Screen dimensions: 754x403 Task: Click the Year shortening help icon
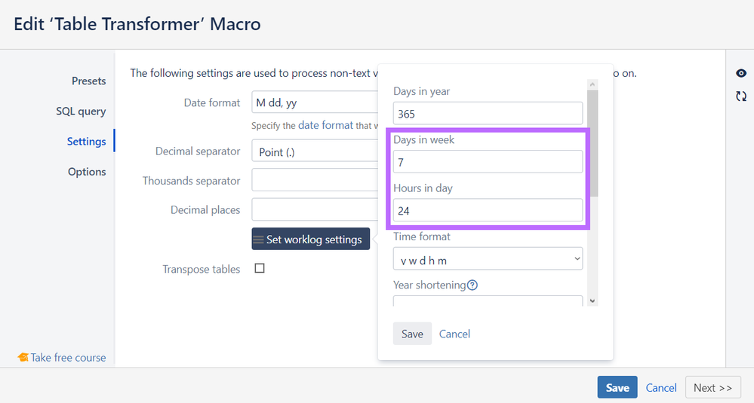click(472, 285)
